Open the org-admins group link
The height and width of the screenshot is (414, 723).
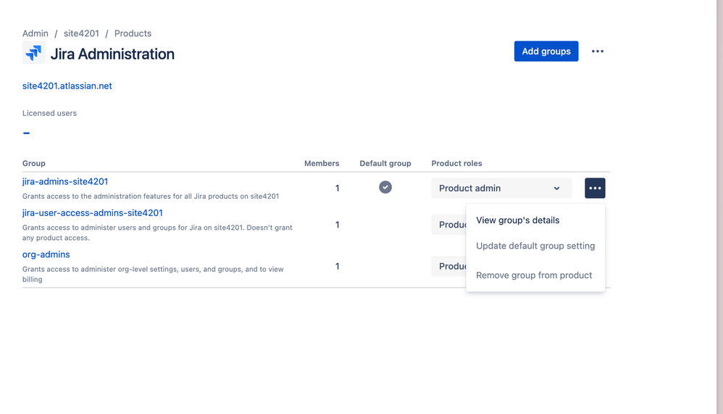46,254
